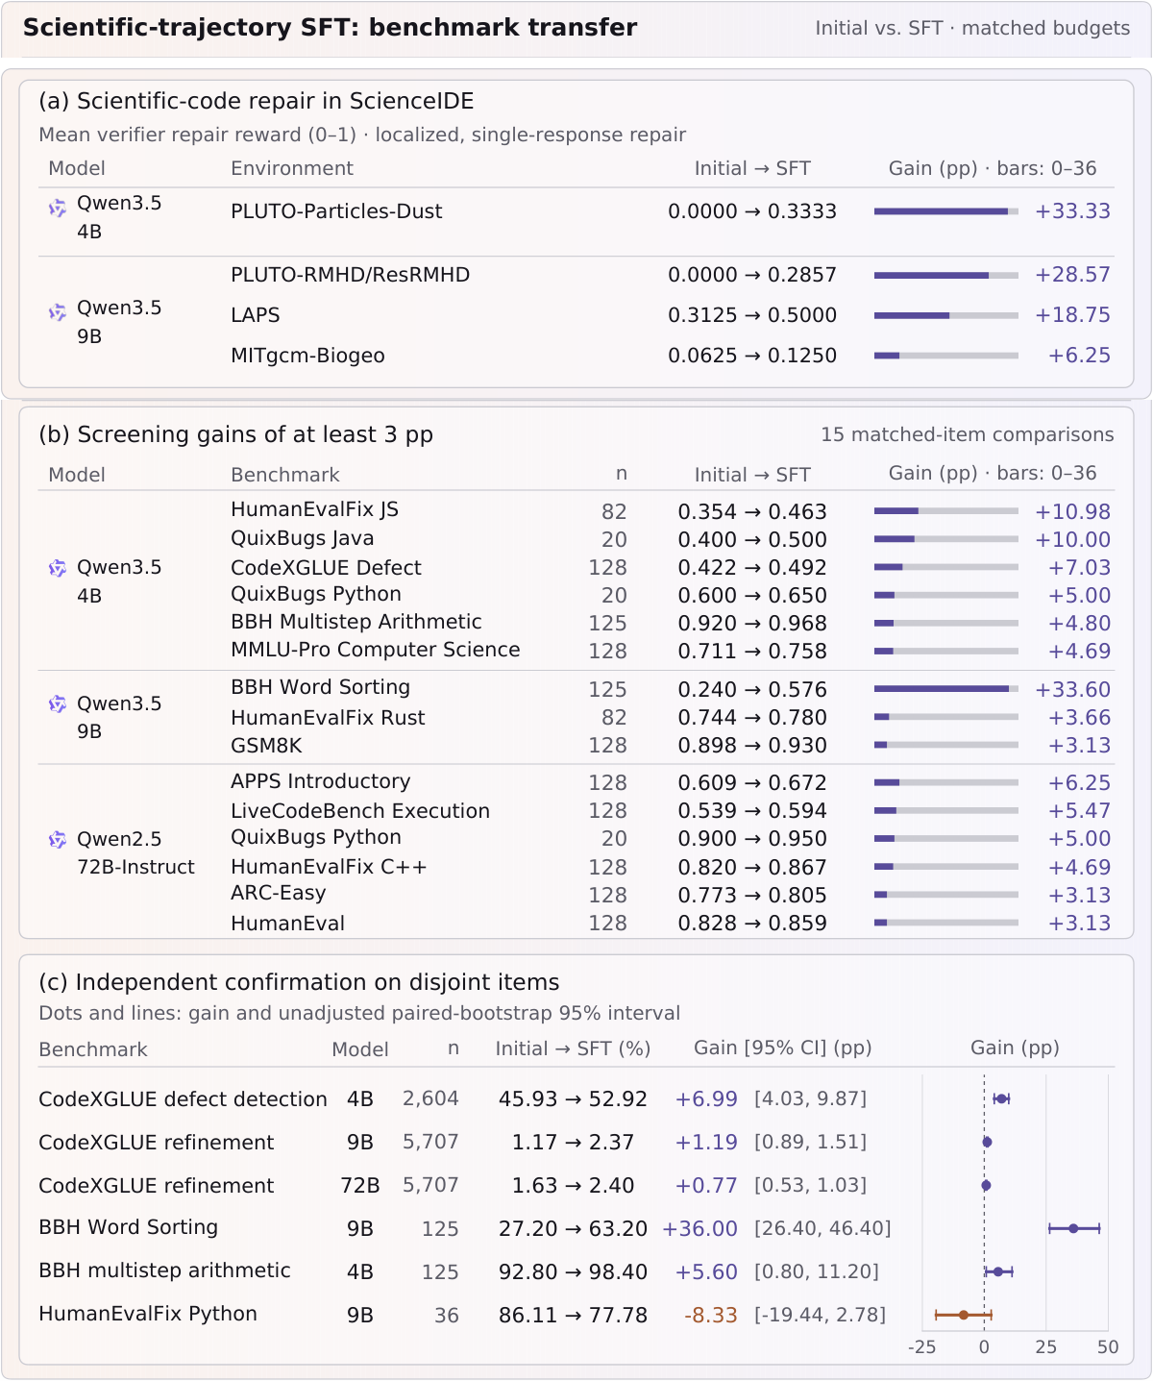This screenshot has height=1381, width=1153.
Task: Select the '0.3125 → 0.5000' score cell
Action: click(x=752, y=315)
